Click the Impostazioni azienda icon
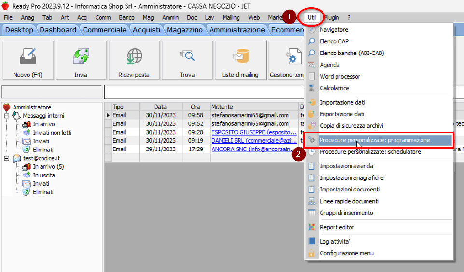464x272 pixels. 311,166
